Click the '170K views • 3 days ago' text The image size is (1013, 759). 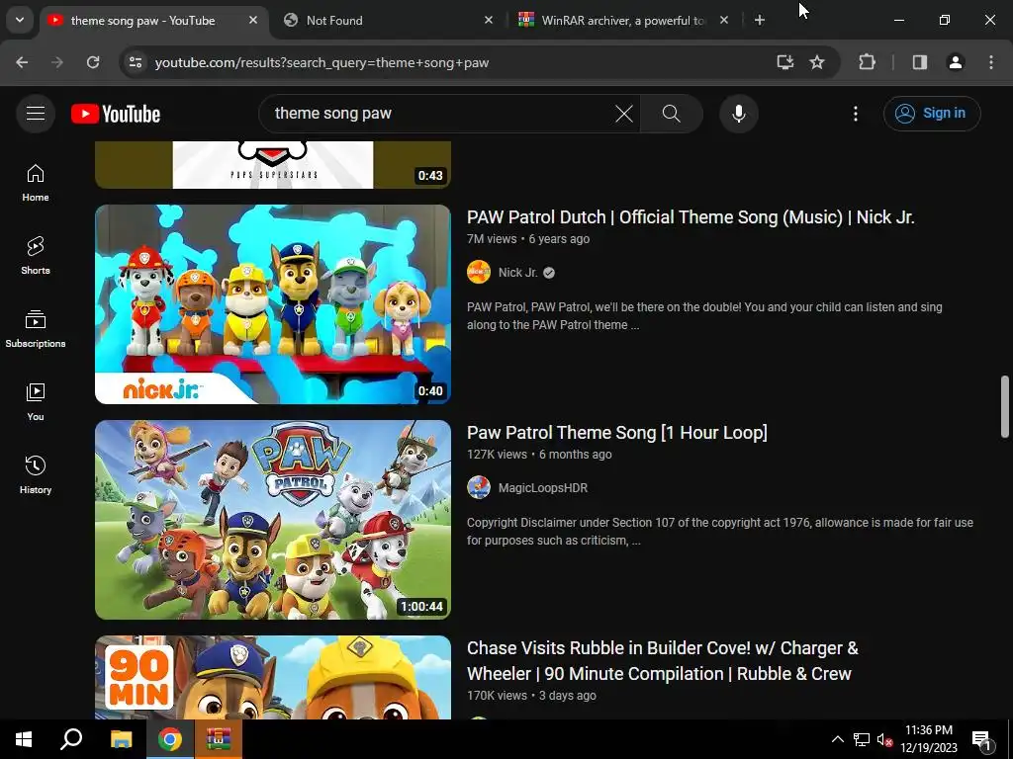(531, 696)
